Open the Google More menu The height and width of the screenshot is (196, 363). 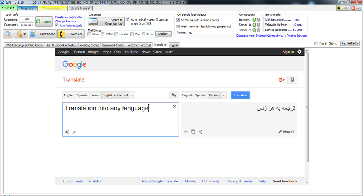[x=170, y=52]
